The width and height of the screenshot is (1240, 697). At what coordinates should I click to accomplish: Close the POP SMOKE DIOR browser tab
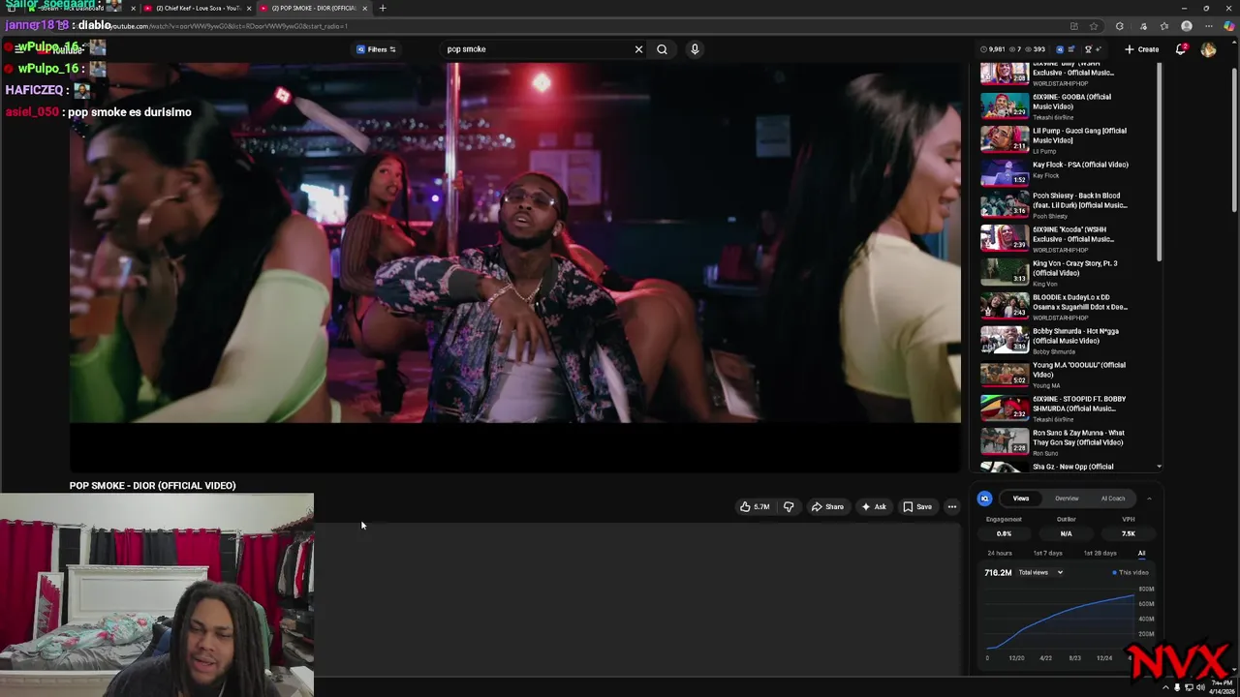[365, 8]
